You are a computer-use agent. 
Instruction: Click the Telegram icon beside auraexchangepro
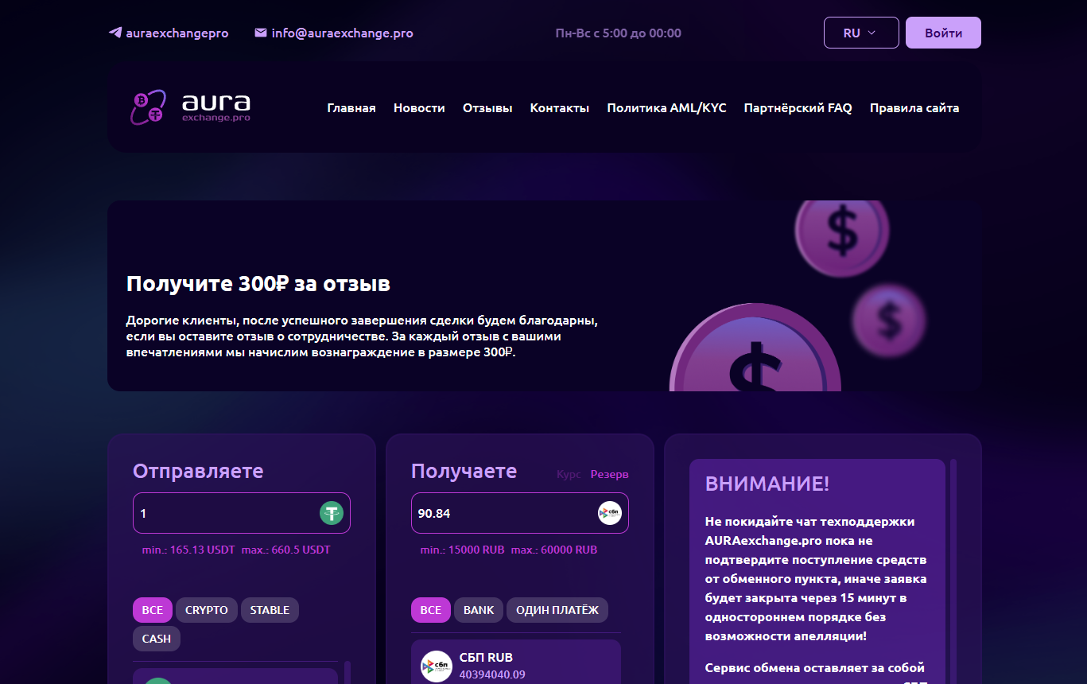113,33
